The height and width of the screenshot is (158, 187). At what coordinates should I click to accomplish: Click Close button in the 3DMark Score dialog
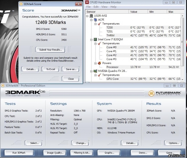click(71, 79)
